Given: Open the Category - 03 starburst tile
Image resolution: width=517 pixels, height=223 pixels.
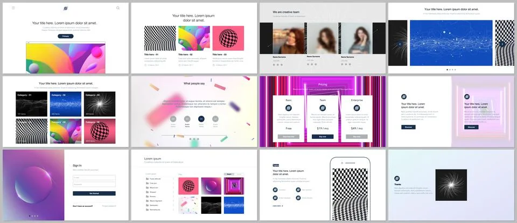Looking at the screenshot, I should [x=100, y=104].
